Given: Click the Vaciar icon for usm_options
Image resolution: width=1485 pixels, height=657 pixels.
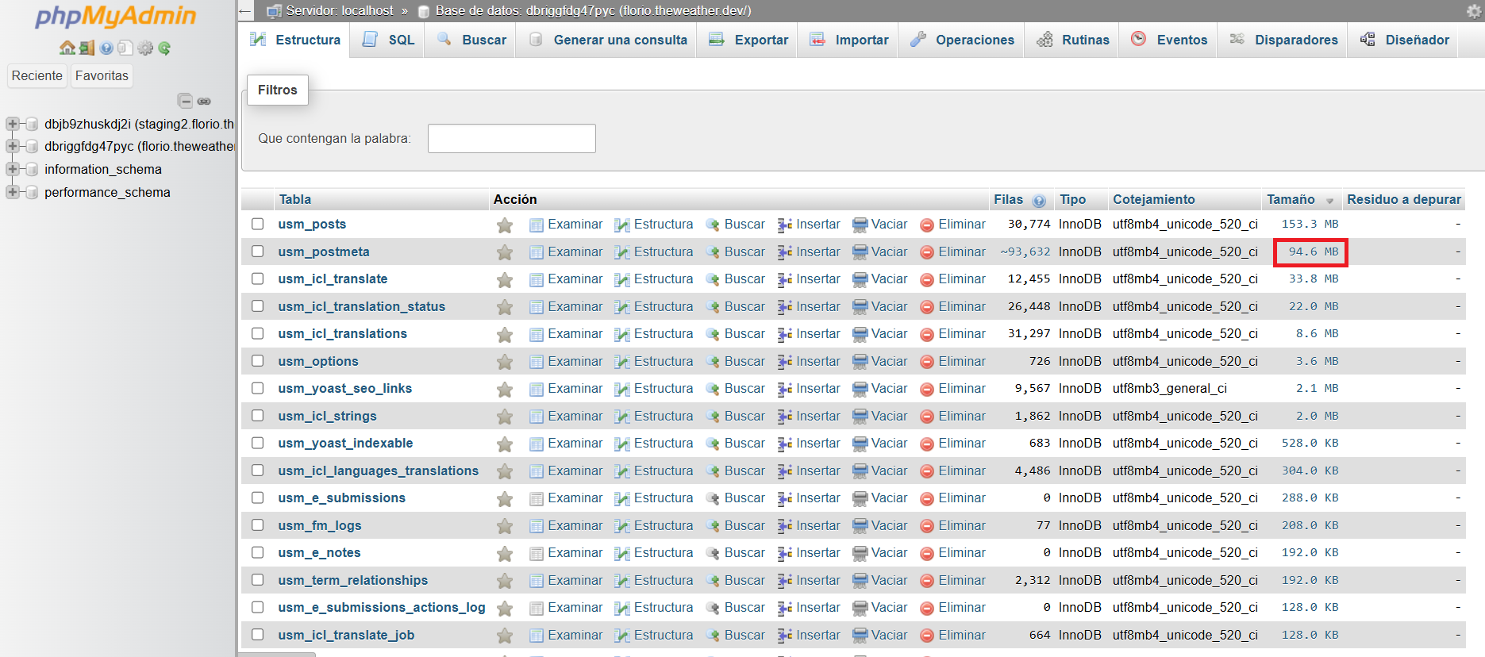Looking at the screenshot, I should 860,362.
